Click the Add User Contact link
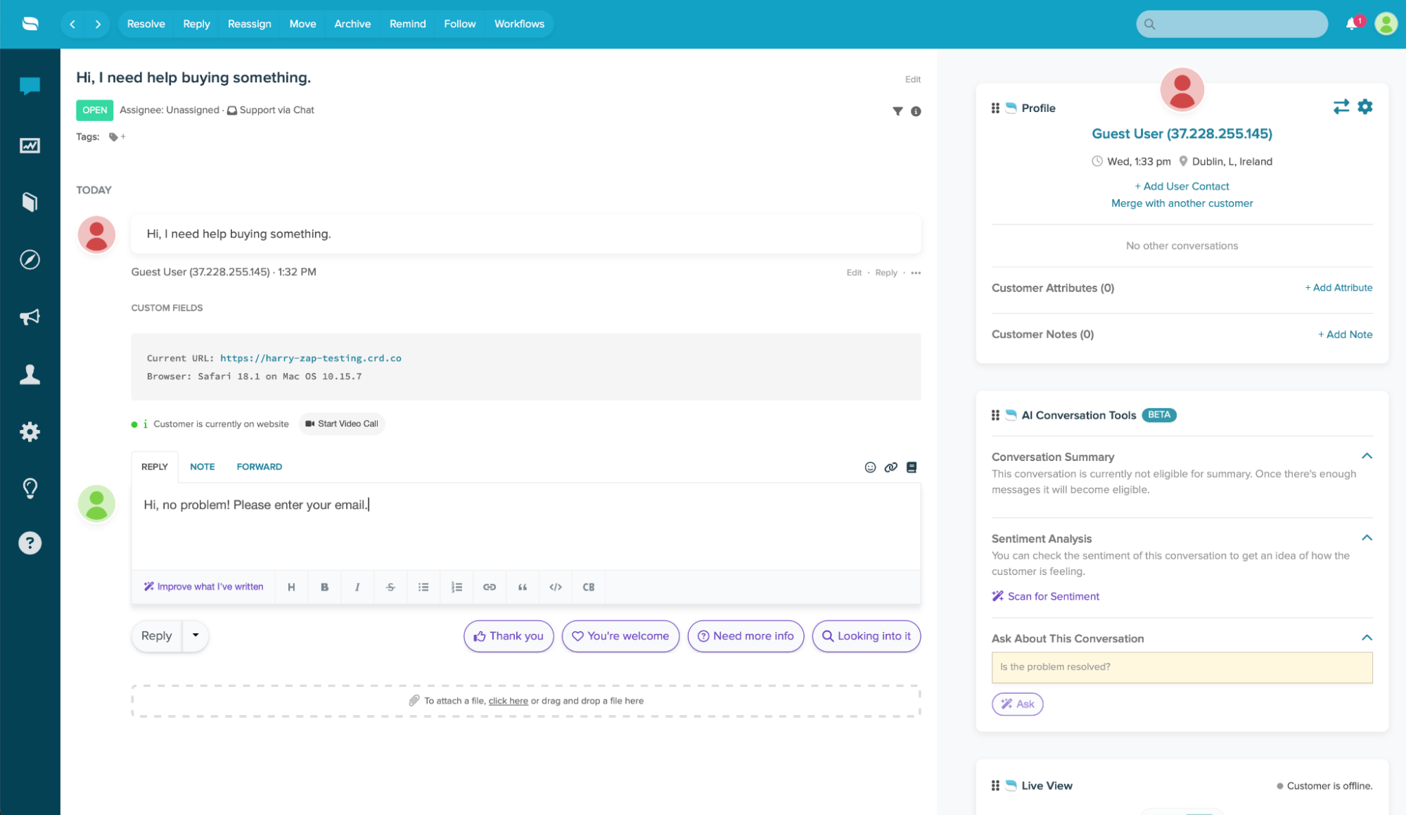Viewport: 1406px width, 815px height. pyautogui.click(x=1182, y=186)
